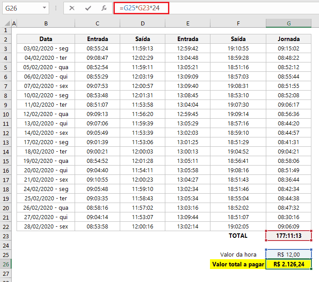Select the entry time 13:00:13
319x282 pixels.
(188, 152)
